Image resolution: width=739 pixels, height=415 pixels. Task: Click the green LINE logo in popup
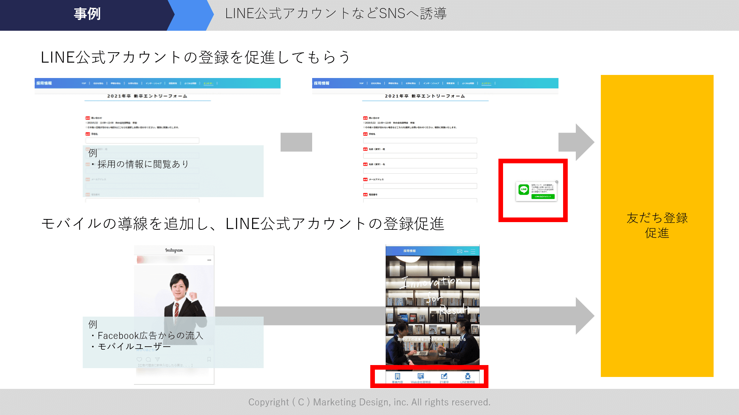click(x=523, y=189)
